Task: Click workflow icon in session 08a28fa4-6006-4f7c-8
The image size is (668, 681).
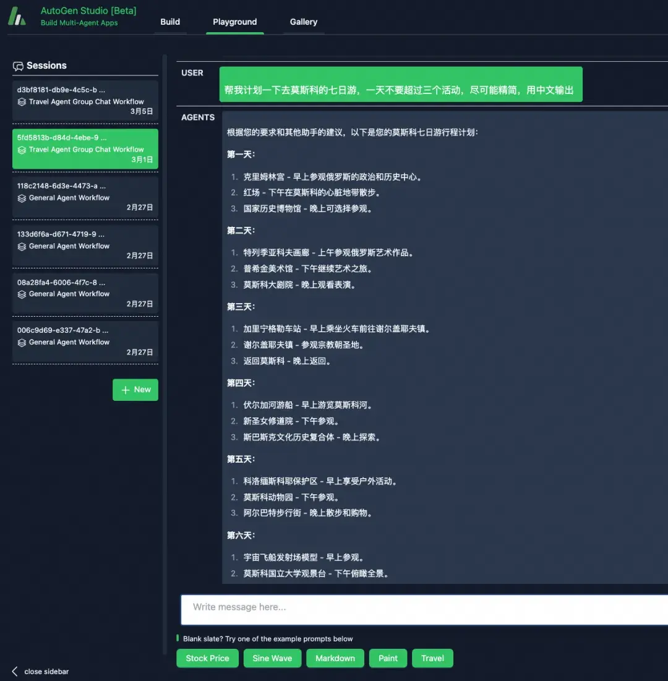Action: point(22,294)
